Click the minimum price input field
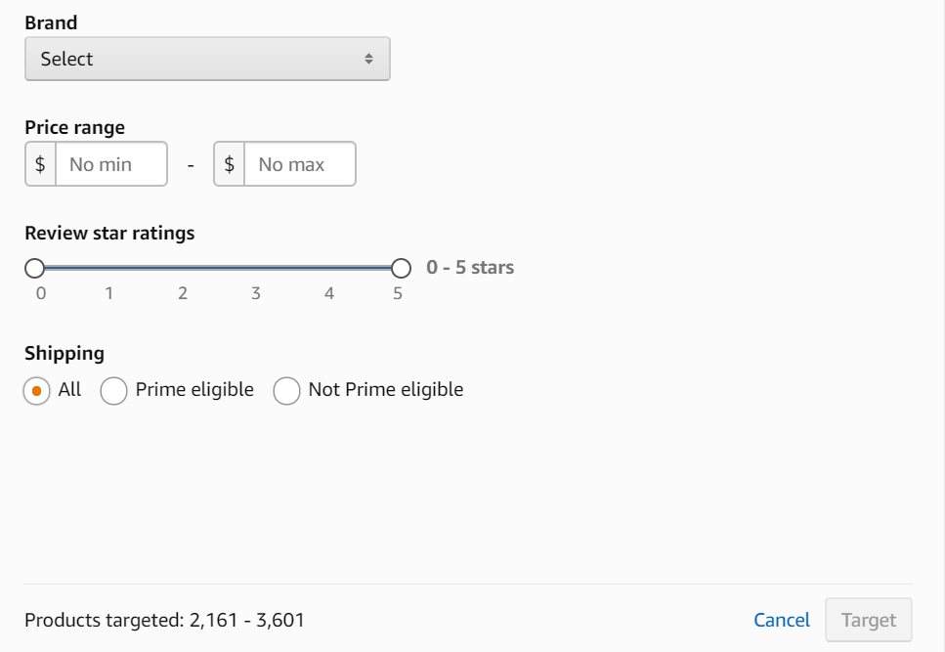The height and width of the screenshot is (652, 945). point(111,164)
